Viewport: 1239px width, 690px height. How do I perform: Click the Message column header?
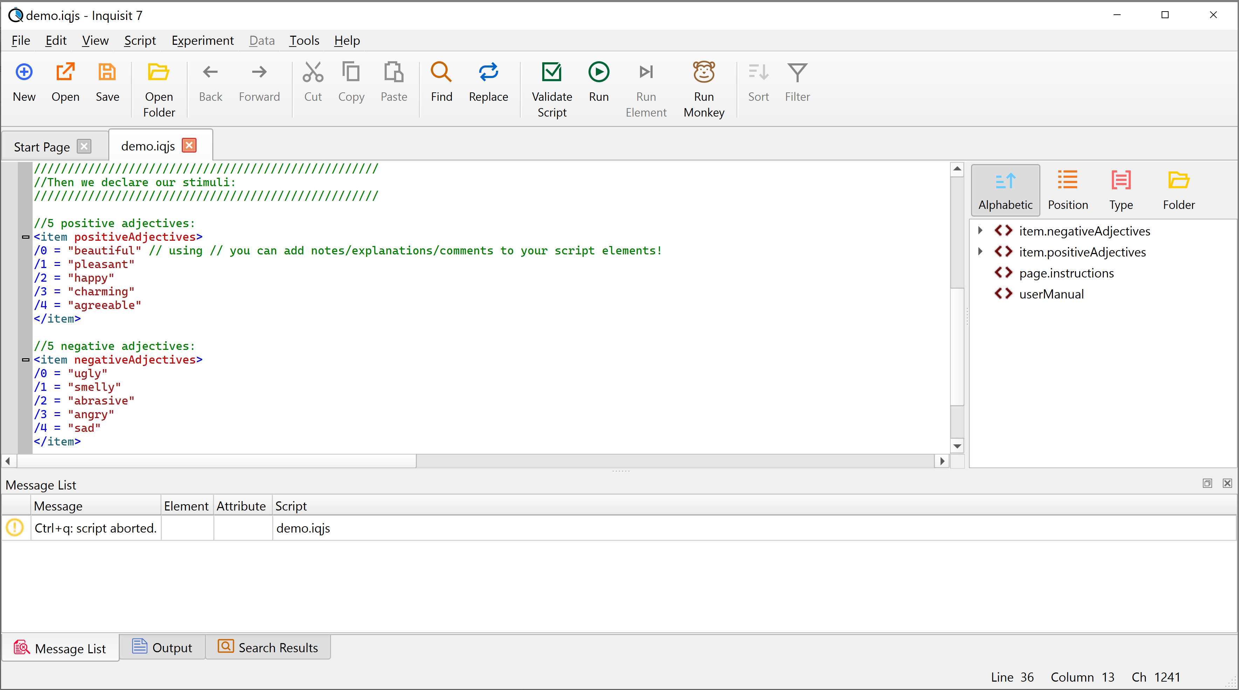tap(95, 506)
